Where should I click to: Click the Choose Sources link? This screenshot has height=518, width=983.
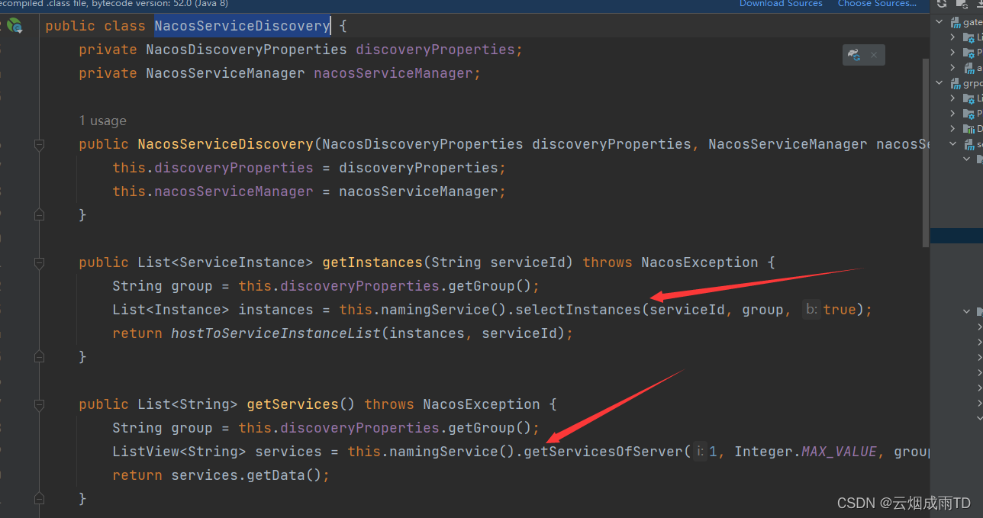[x=877, y=4]
